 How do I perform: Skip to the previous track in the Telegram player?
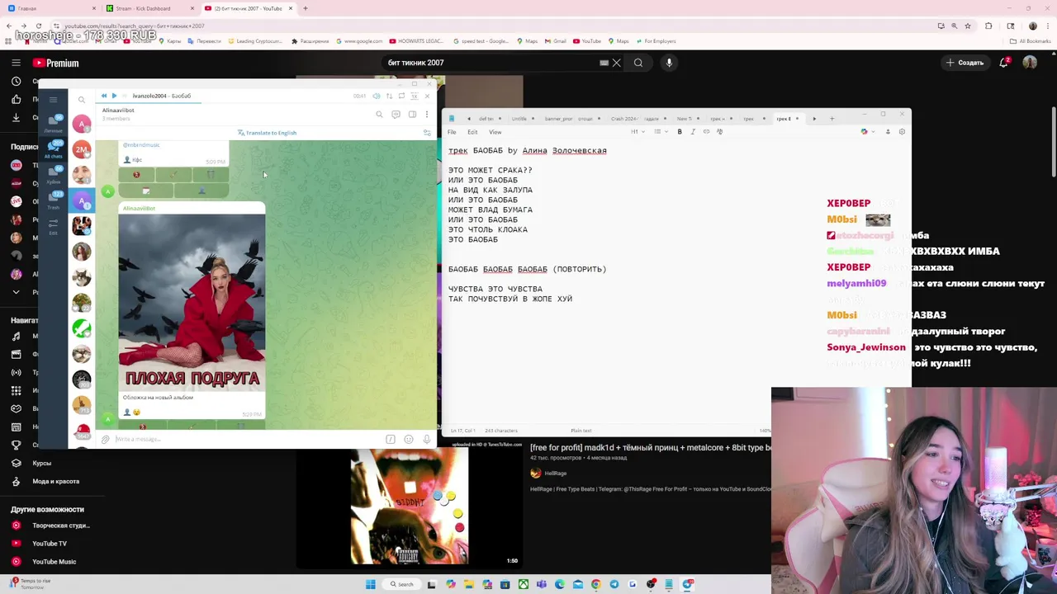click(x=104, y=96)
